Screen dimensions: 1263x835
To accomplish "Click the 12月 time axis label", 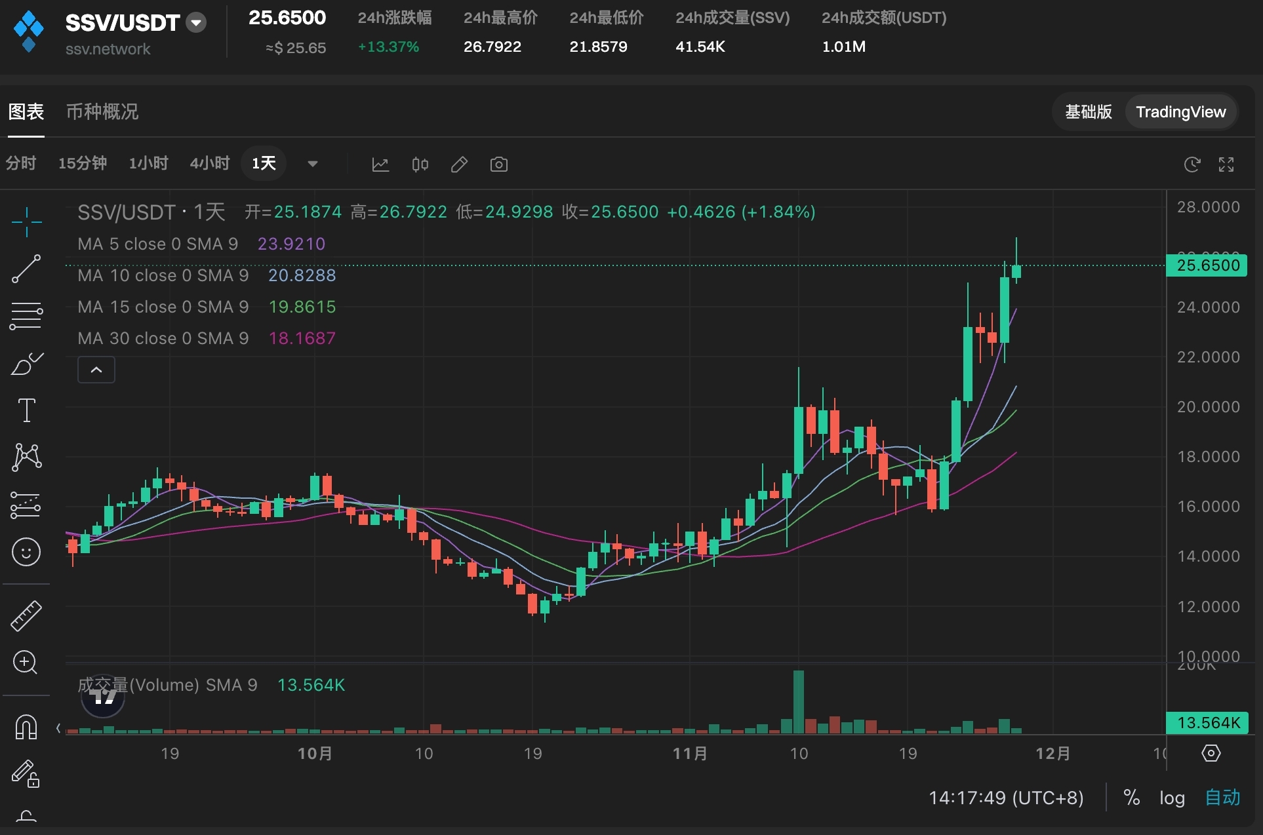I will (x=1053, y=753).
